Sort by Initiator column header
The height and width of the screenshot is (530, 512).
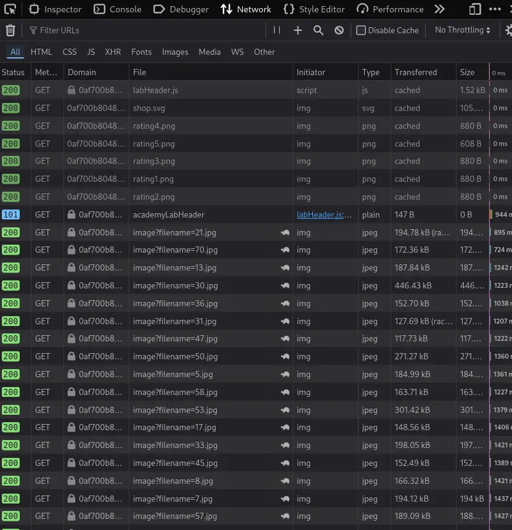[x=325, y=72]
